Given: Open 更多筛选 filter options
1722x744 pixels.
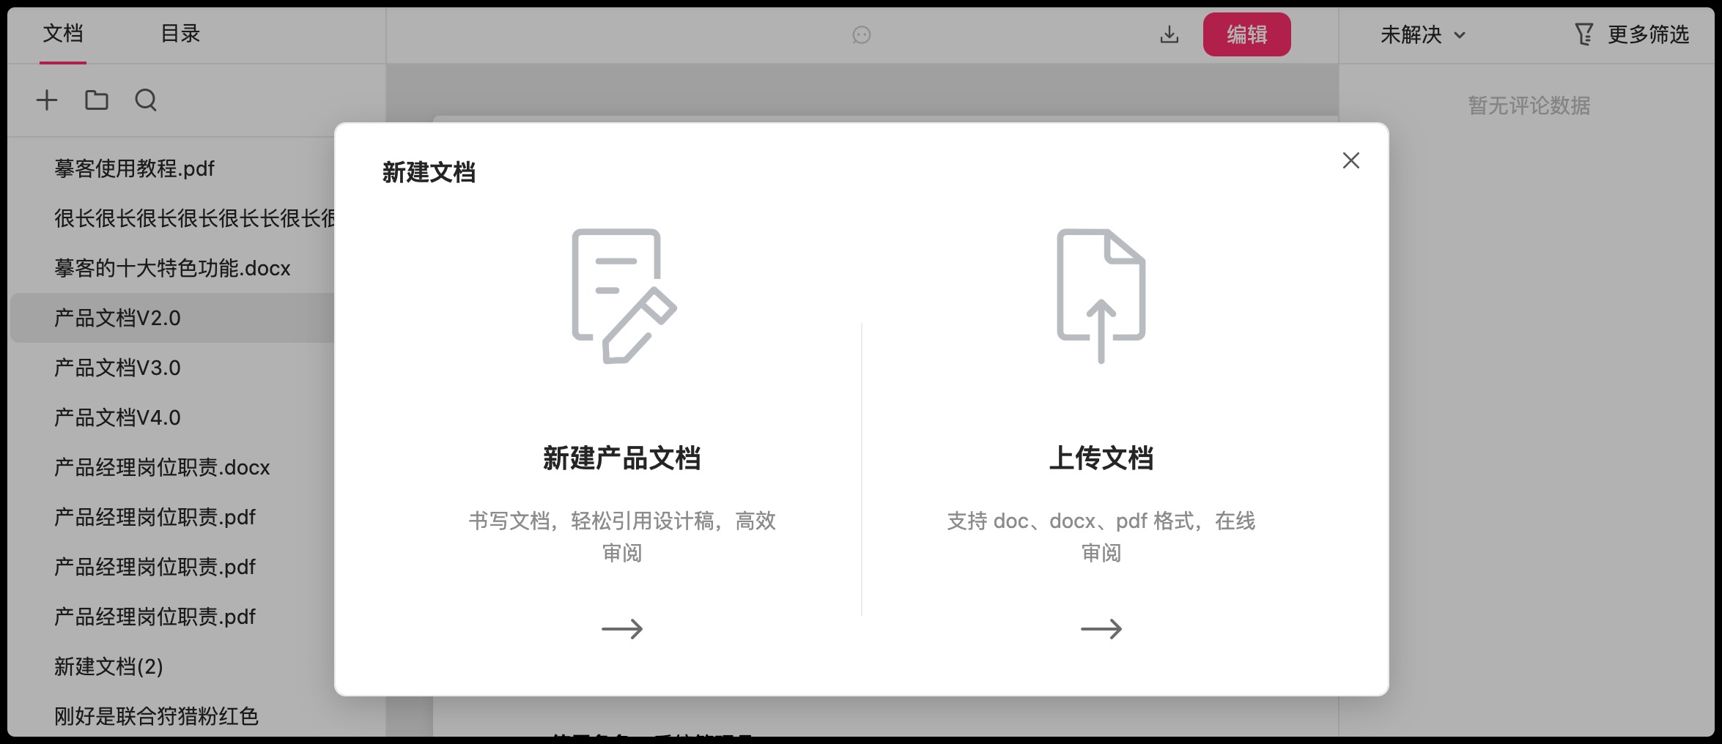Looking at the screenshot, I should (1647, 34).
